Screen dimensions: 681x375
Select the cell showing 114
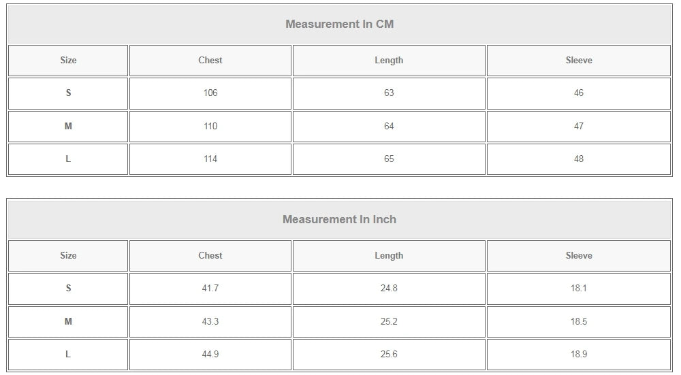[210, 159]
